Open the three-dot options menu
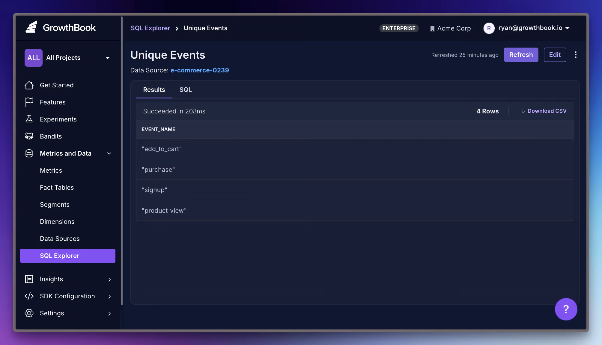The image size is (602, 345). coord(576,54)
